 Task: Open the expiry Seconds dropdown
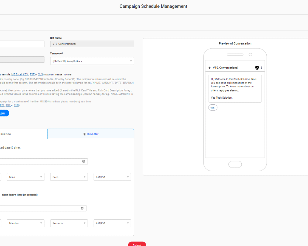pos(69,223)
